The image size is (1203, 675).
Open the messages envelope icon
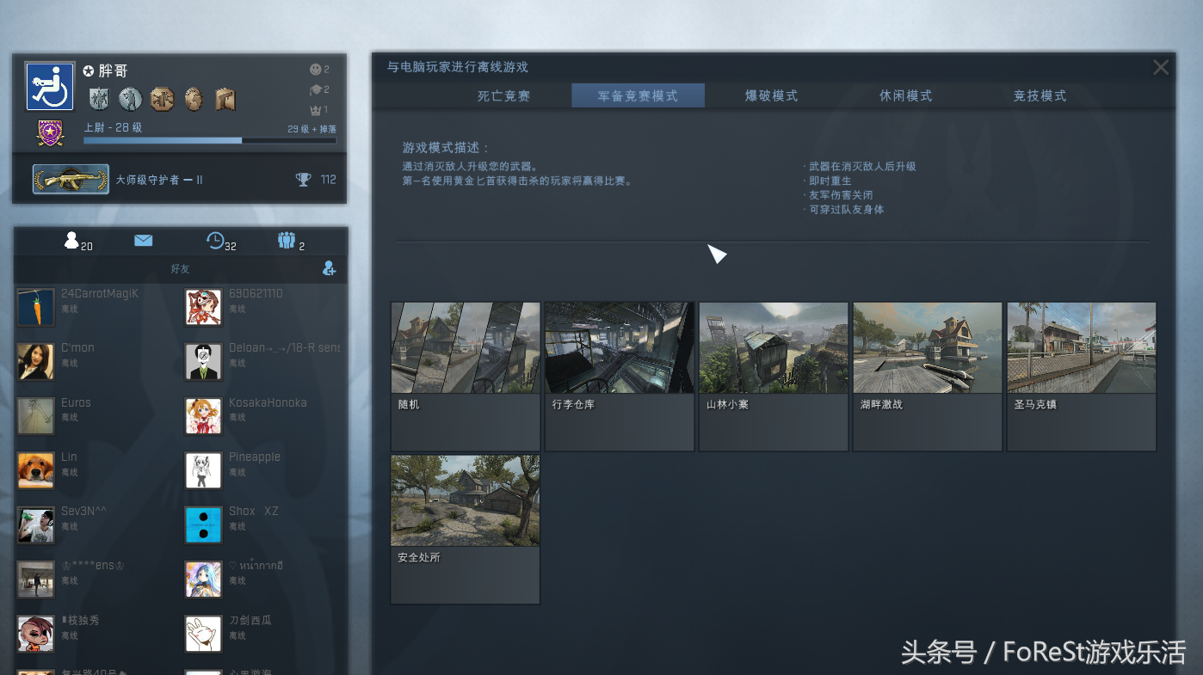click(143, 240)
